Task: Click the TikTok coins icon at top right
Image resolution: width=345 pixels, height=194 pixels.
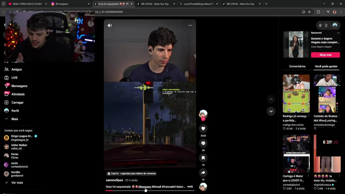Action: 320,25
